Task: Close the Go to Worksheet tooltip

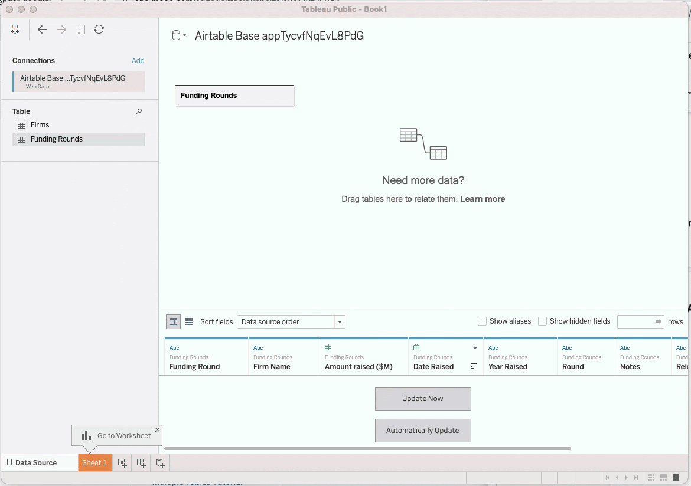Action: click(157, 429)
